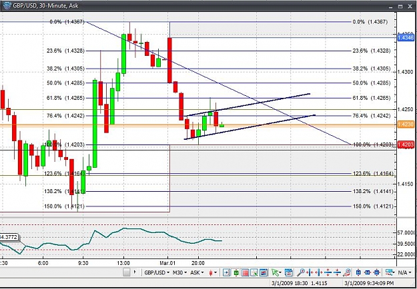Click the magnifying glass zoom in icon
The height and width of the screenshot is (289, 417).
point(301,272)
